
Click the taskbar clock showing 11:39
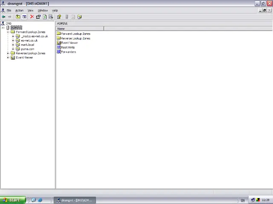tap(266, 200)
